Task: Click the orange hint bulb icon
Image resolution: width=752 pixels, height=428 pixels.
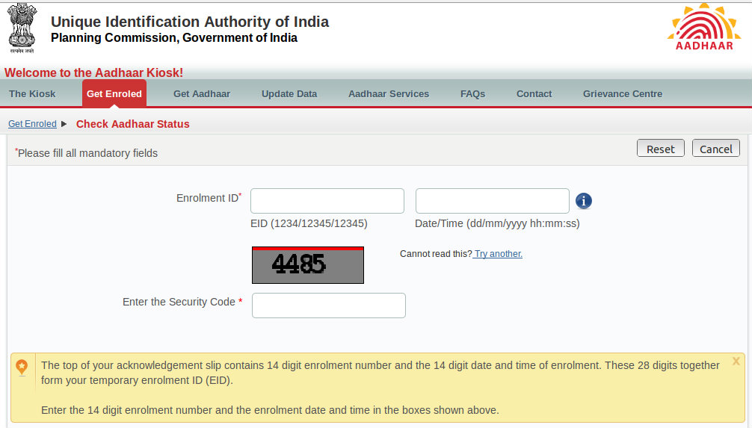Action: [x=22, y=367]
